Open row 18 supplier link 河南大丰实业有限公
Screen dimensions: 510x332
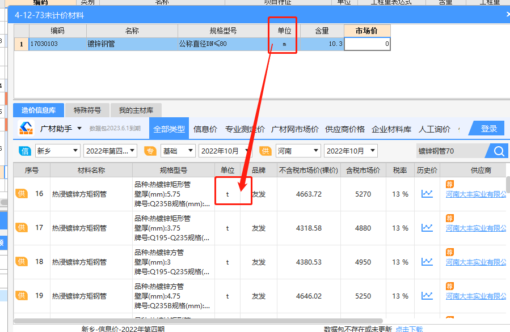click(476, 262)
